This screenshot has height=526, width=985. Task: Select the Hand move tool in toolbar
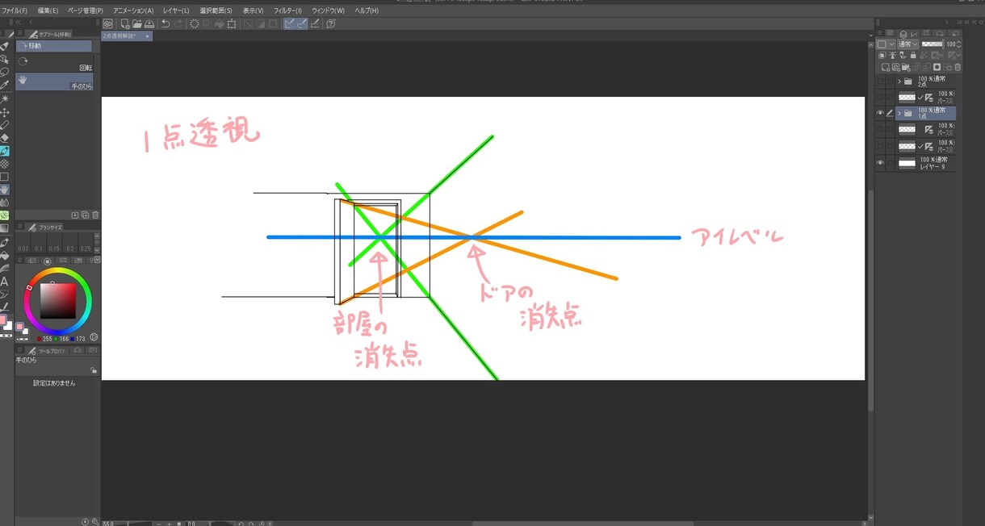tap(5, 189)
